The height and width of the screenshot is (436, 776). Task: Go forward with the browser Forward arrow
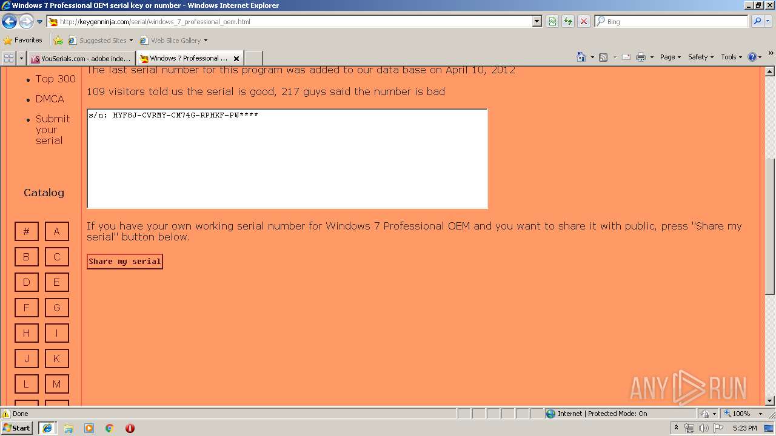(26, 22)
